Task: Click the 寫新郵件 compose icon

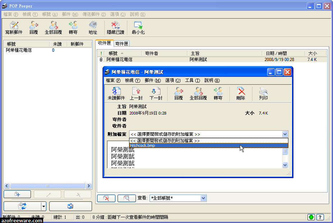Action: [x=14, y=28]
